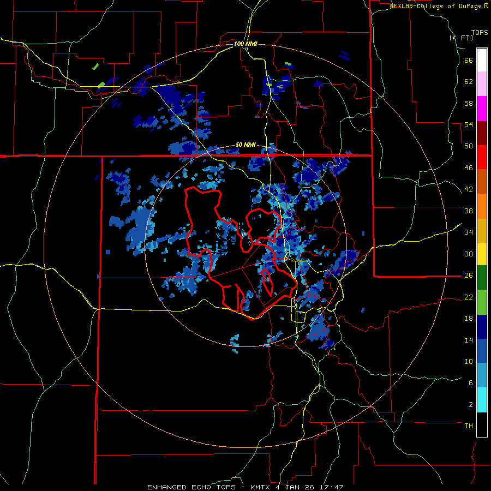Click the '2' legend value

click(471, 404)
